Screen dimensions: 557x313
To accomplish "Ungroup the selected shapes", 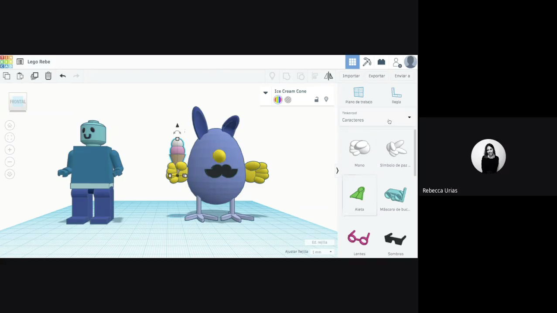I will [x=301, y=76].
